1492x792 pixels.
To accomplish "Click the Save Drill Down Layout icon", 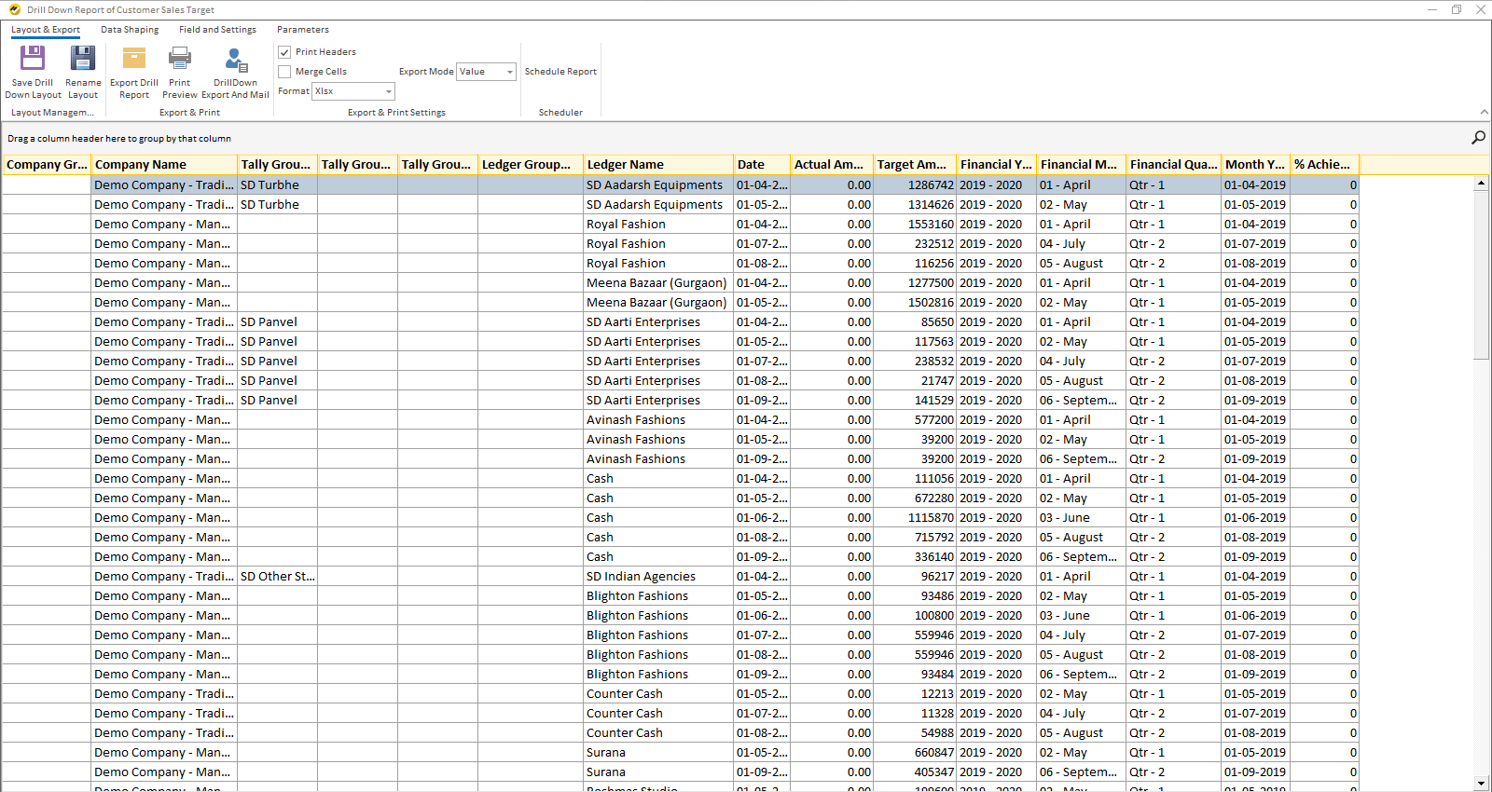I will (x=33, y=59).
